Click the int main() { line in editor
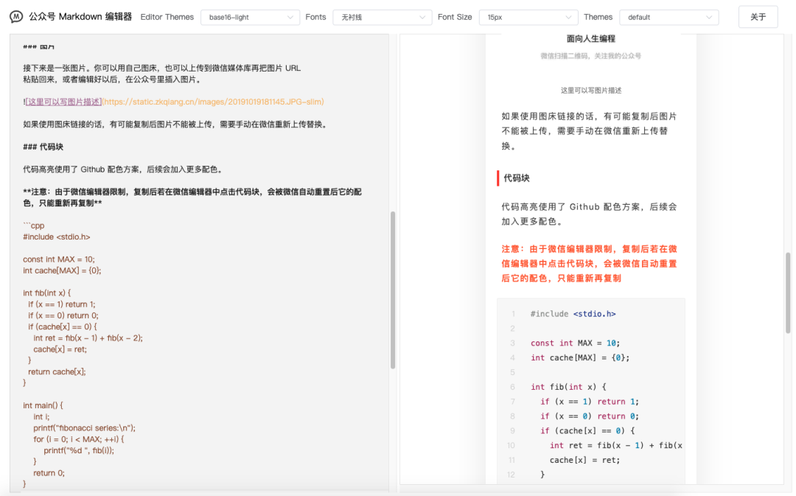796x496 pixels. point(43,405)
